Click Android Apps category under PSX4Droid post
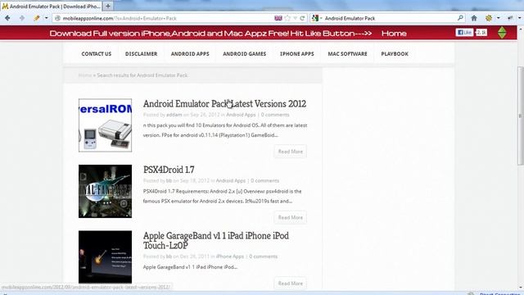 (231, 180)
